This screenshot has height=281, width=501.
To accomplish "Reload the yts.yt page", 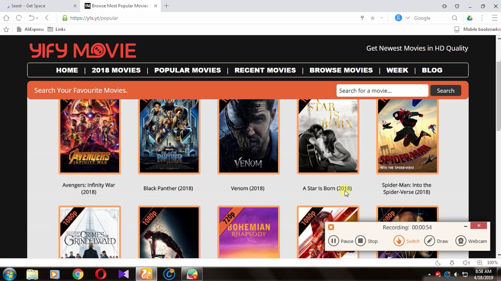I will [18, 18].
